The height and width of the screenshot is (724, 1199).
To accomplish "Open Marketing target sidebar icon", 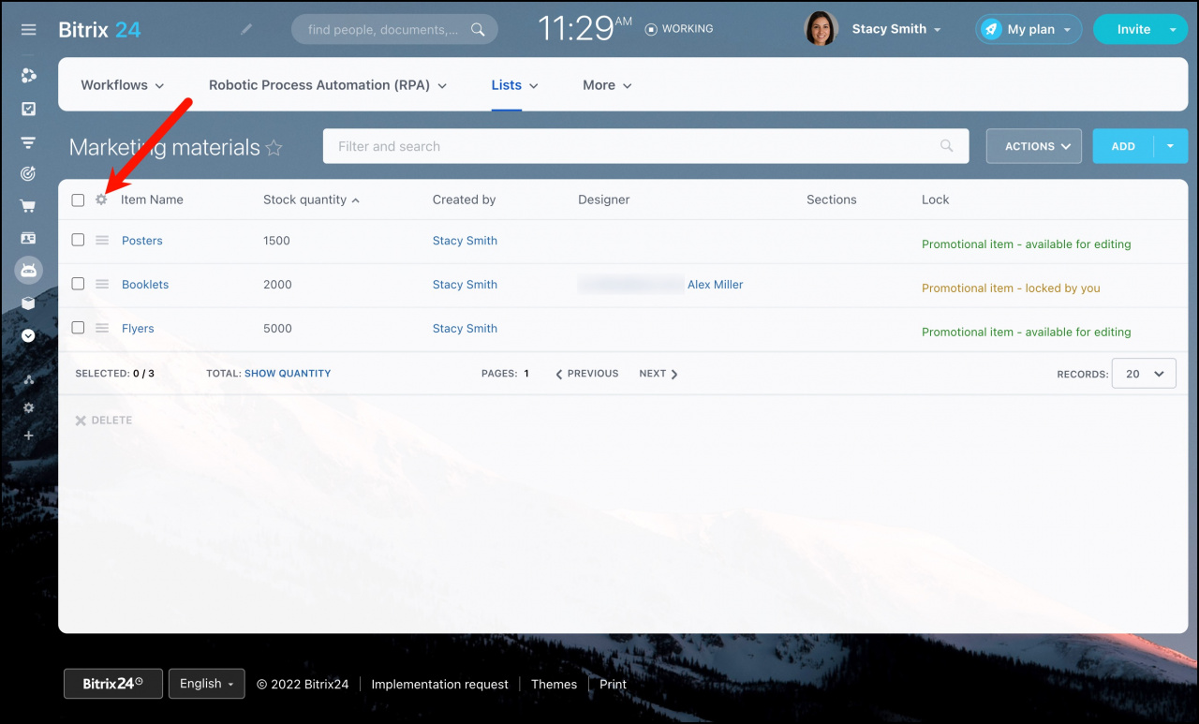I will 29,173.
